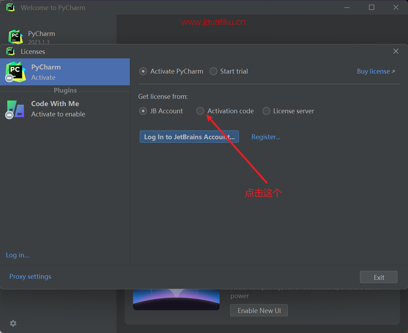Click PyCharm 2023.1.3 logo in Welcome sidebar
The width and height of the screenshot is (408, 333).
tap(15, 37)
